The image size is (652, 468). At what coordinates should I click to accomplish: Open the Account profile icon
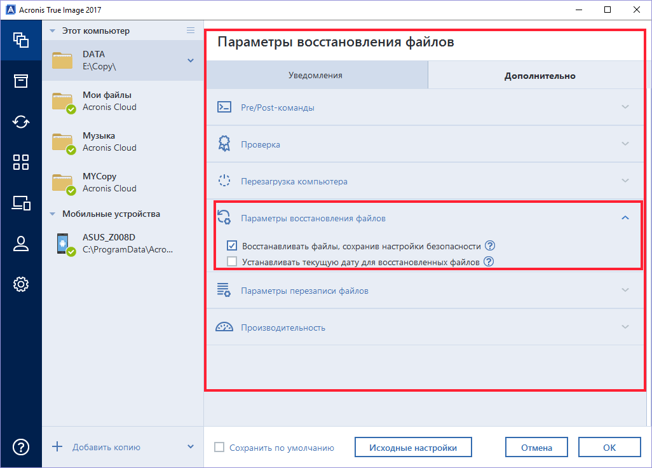21,244
